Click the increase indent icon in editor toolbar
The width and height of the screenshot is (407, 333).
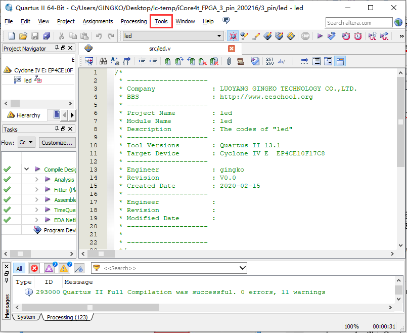point(142,61)
